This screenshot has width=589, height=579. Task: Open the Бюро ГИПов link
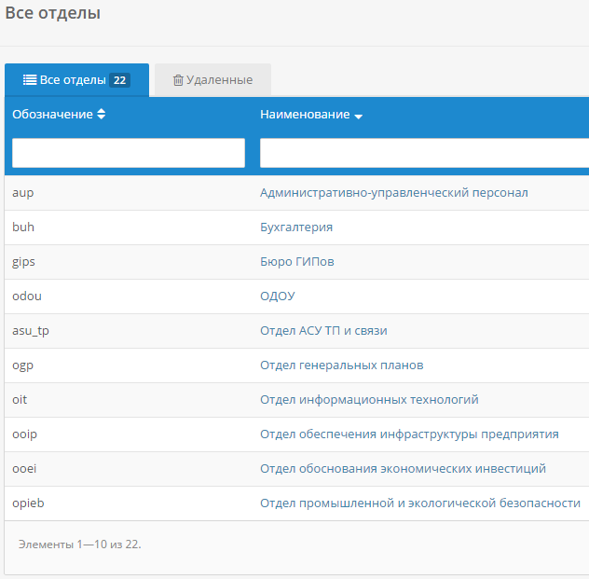(x=296, y=262)
